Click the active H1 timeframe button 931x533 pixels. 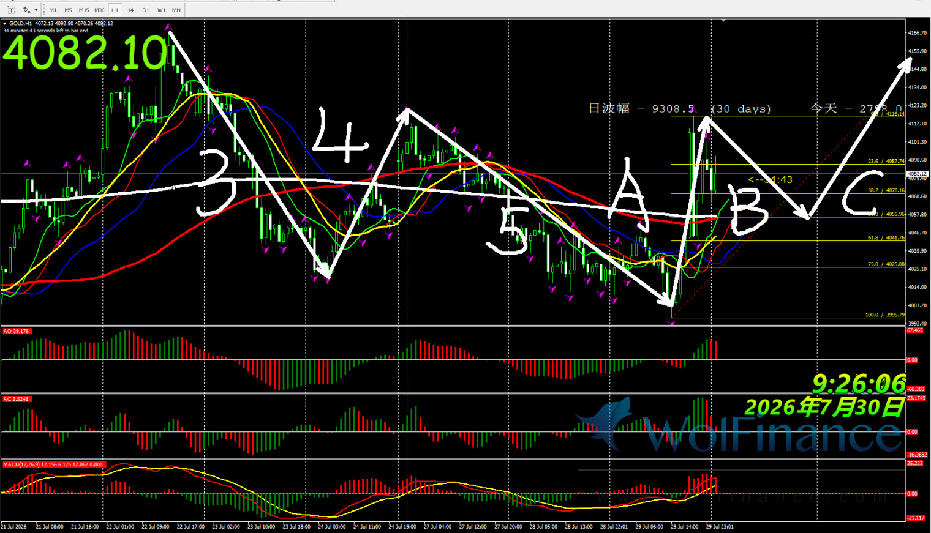(115, 10)
